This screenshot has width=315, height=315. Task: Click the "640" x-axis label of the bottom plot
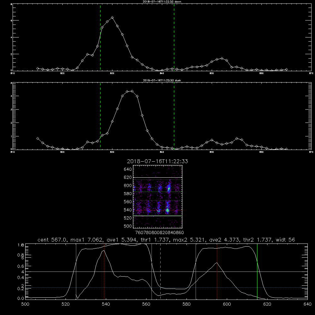307,304
